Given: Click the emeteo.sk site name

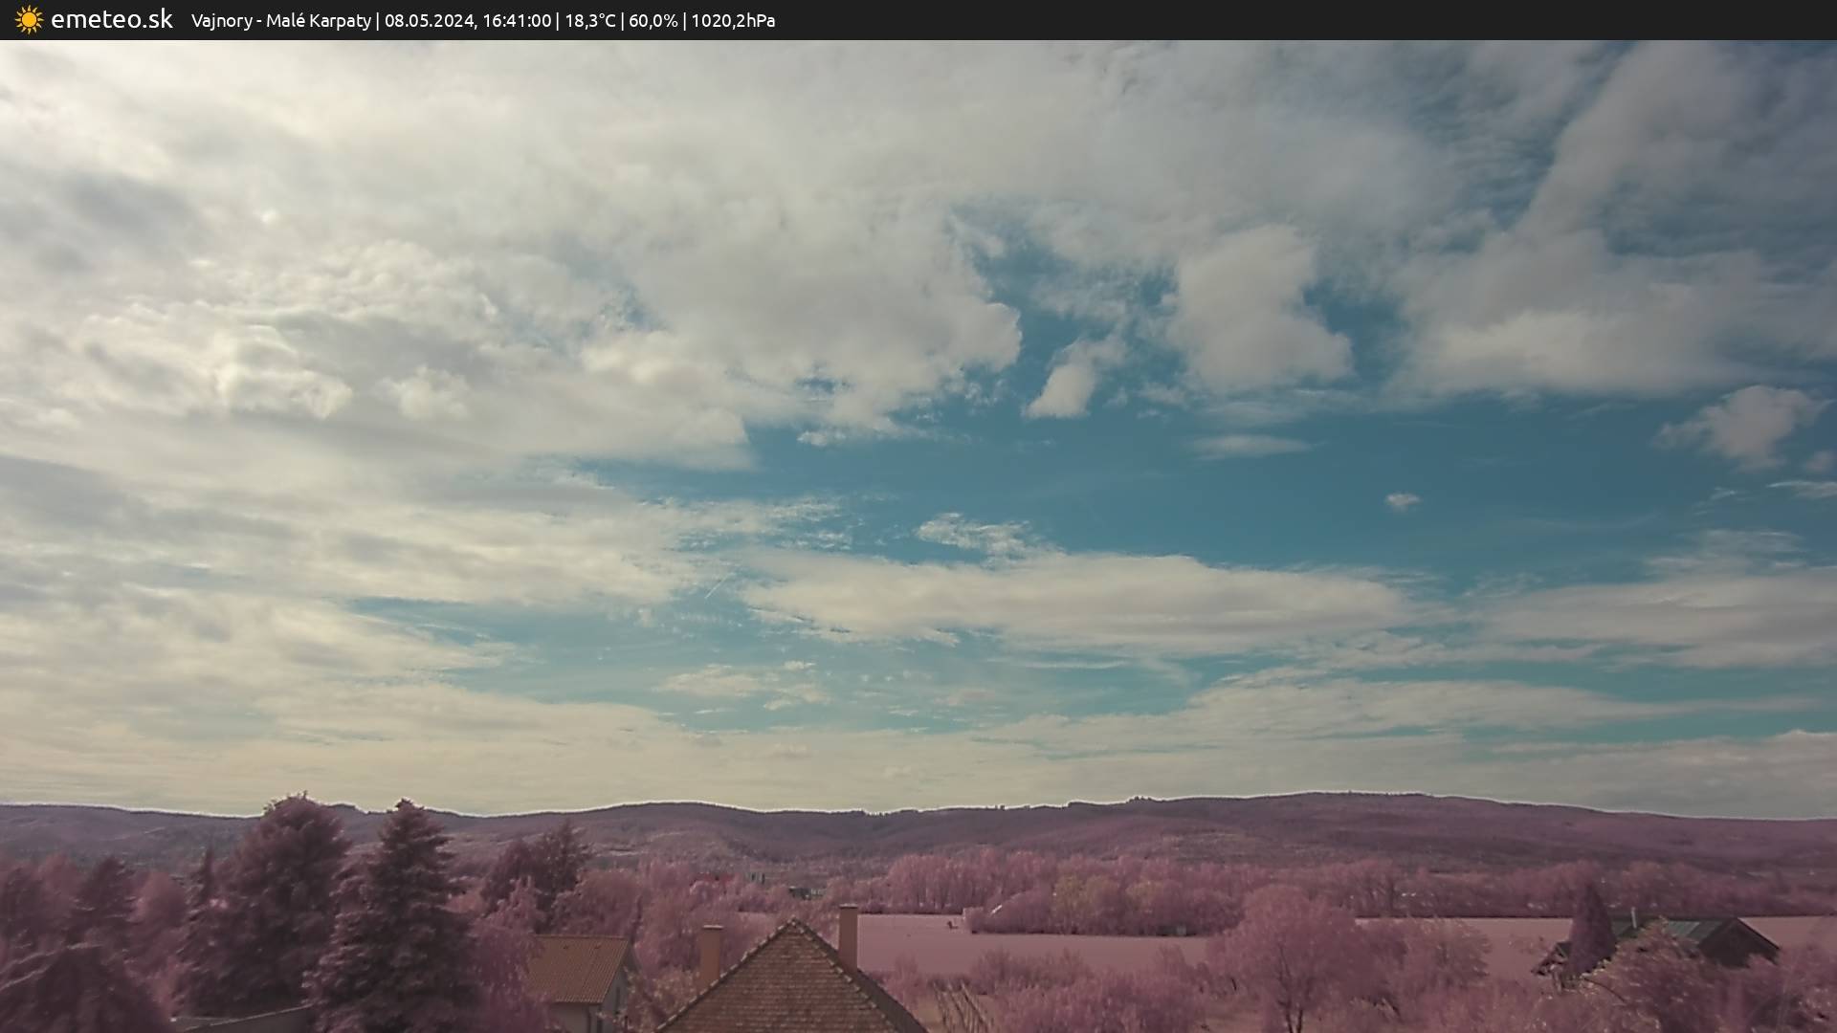Looking at the screenshot, I should coord(112,20).
